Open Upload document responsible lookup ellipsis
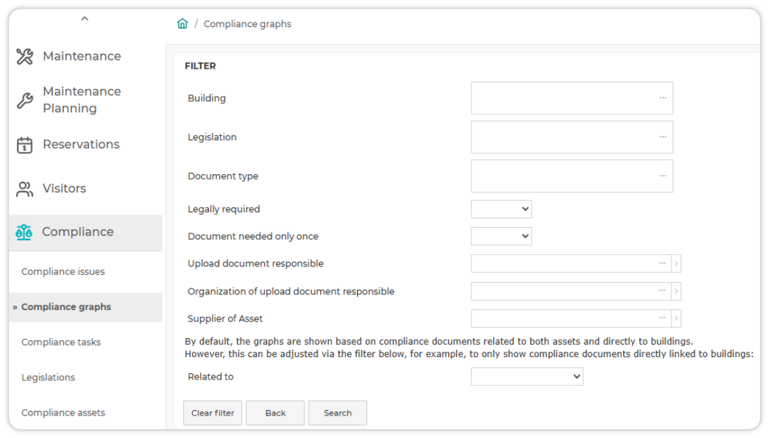The image size is (769, 438). pyautogui.click(x=662, y=264)
